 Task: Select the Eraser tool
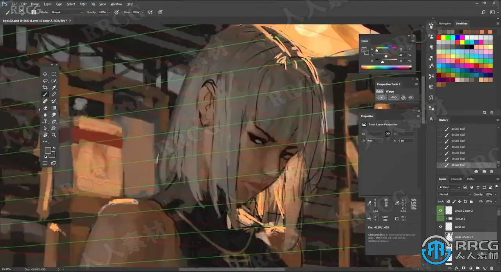(45, 108)
